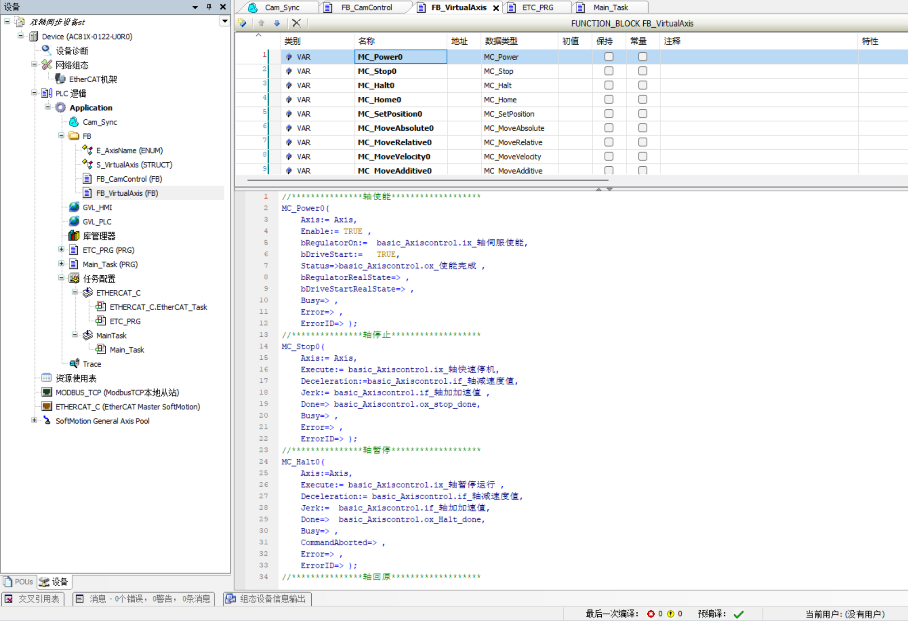This screenshot has width=908, height=621.
Task: Click the Trace icon
Action: (74, 363)
